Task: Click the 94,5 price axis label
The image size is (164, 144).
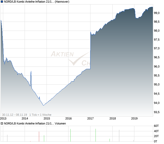Action: 157,94
